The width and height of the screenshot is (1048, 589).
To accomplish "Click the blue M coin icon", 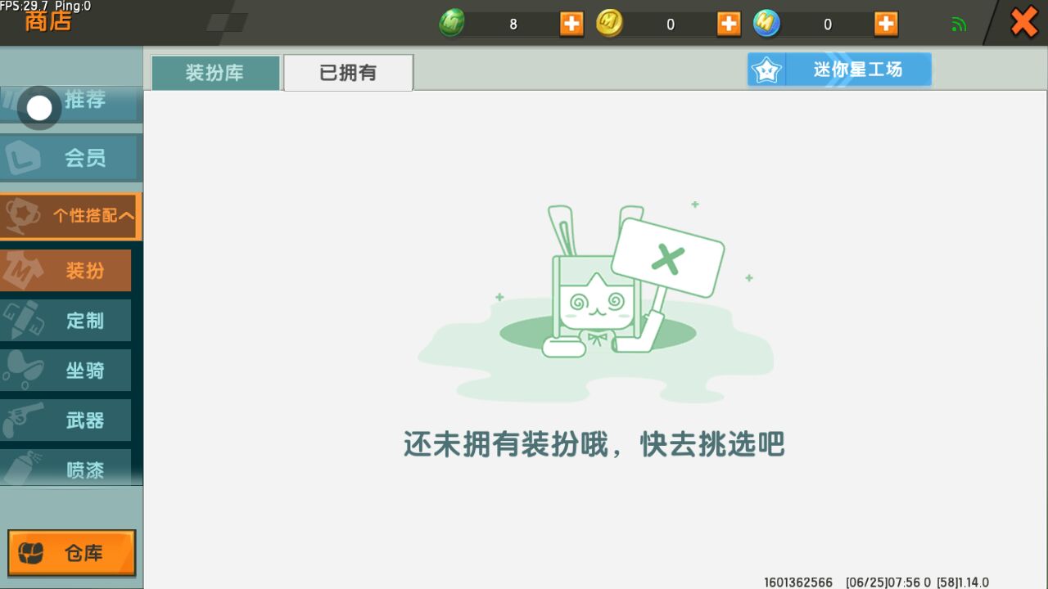I will click(x=766, y=24).
